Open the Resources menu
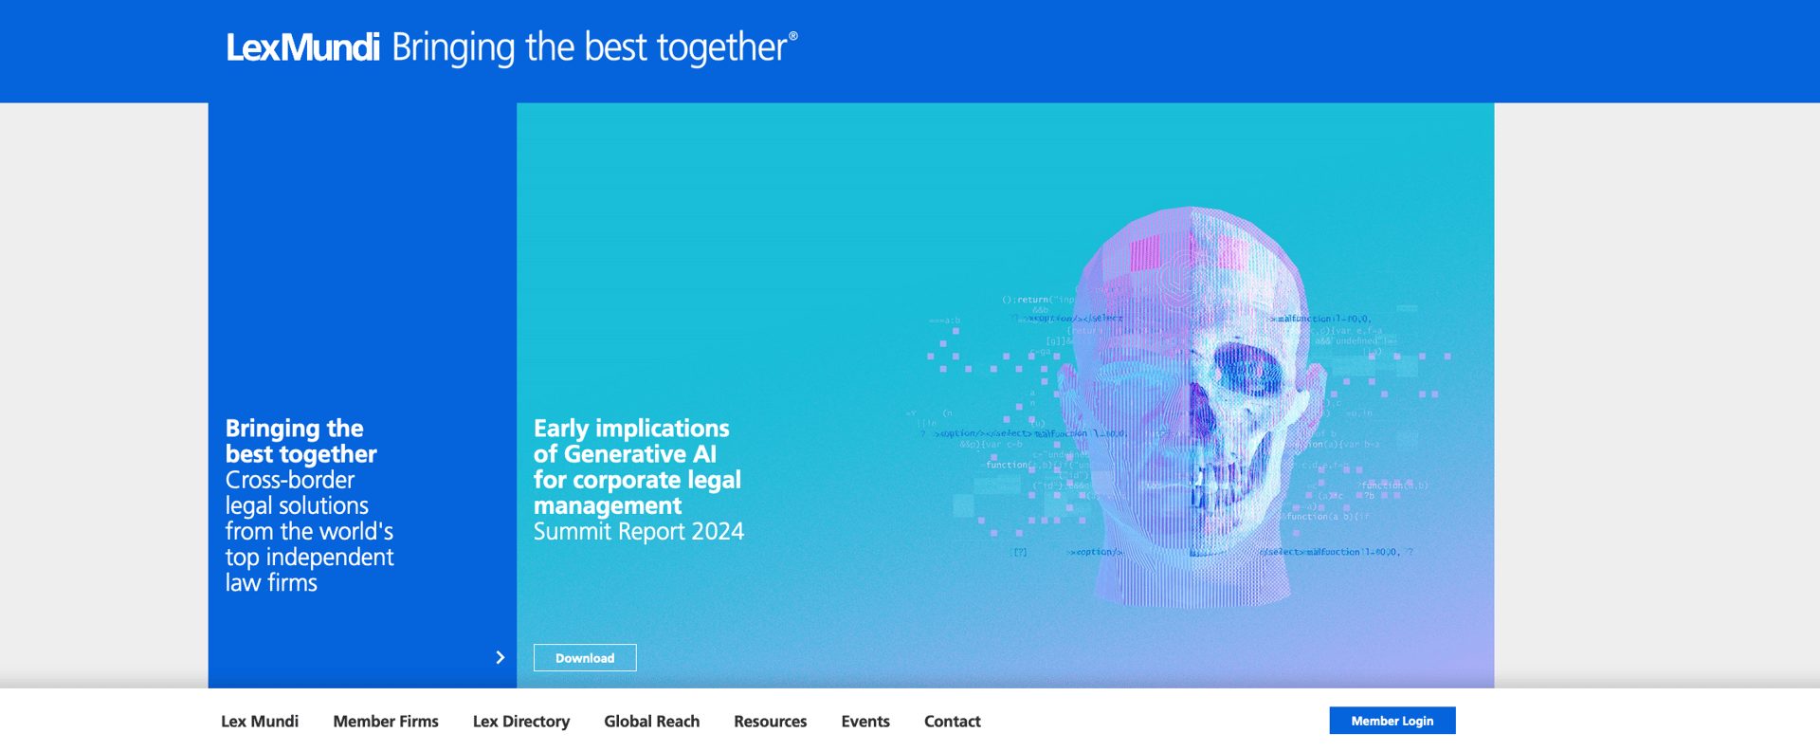 pyautogui.click(x=771, y=722)
